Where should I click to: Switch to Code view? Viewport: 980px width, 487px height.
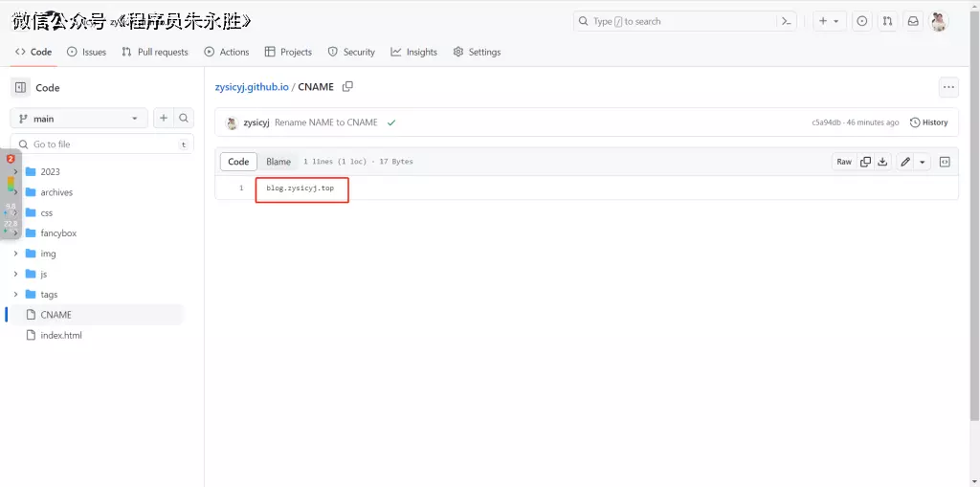(x=238, y=162)
